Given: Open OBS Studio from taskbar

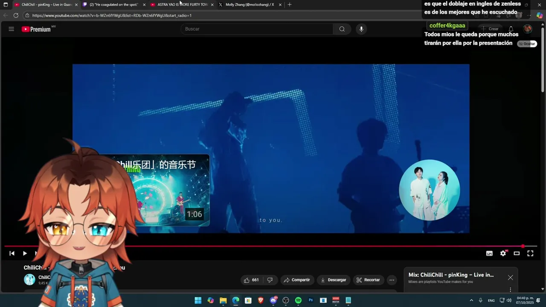Looking at the screenshot, I should tap(286, 300).
